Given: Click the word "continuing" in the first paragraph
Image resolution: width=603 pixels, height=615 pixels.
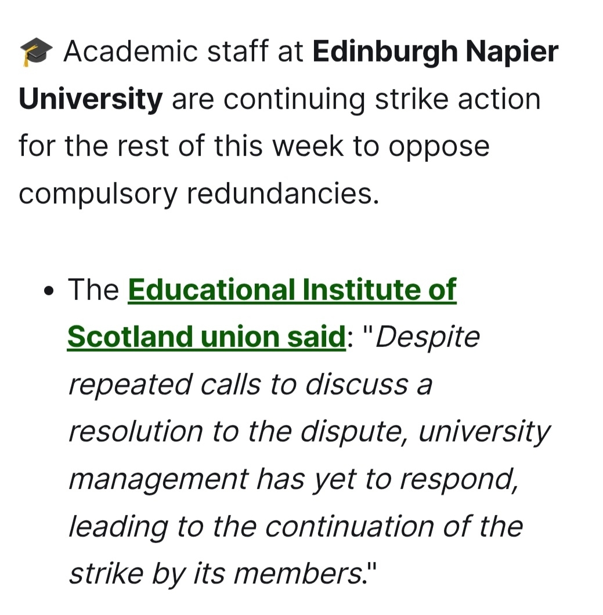Looking at the screenshot, I should click(x=294, y=99).
